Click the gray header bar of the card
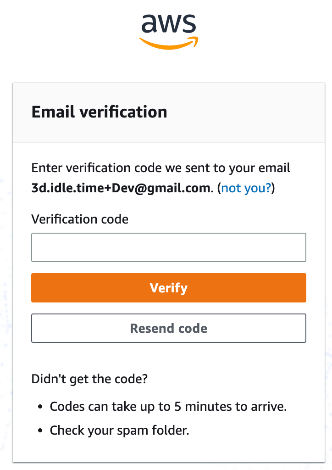The image size is (332, 470). (169, 112)
